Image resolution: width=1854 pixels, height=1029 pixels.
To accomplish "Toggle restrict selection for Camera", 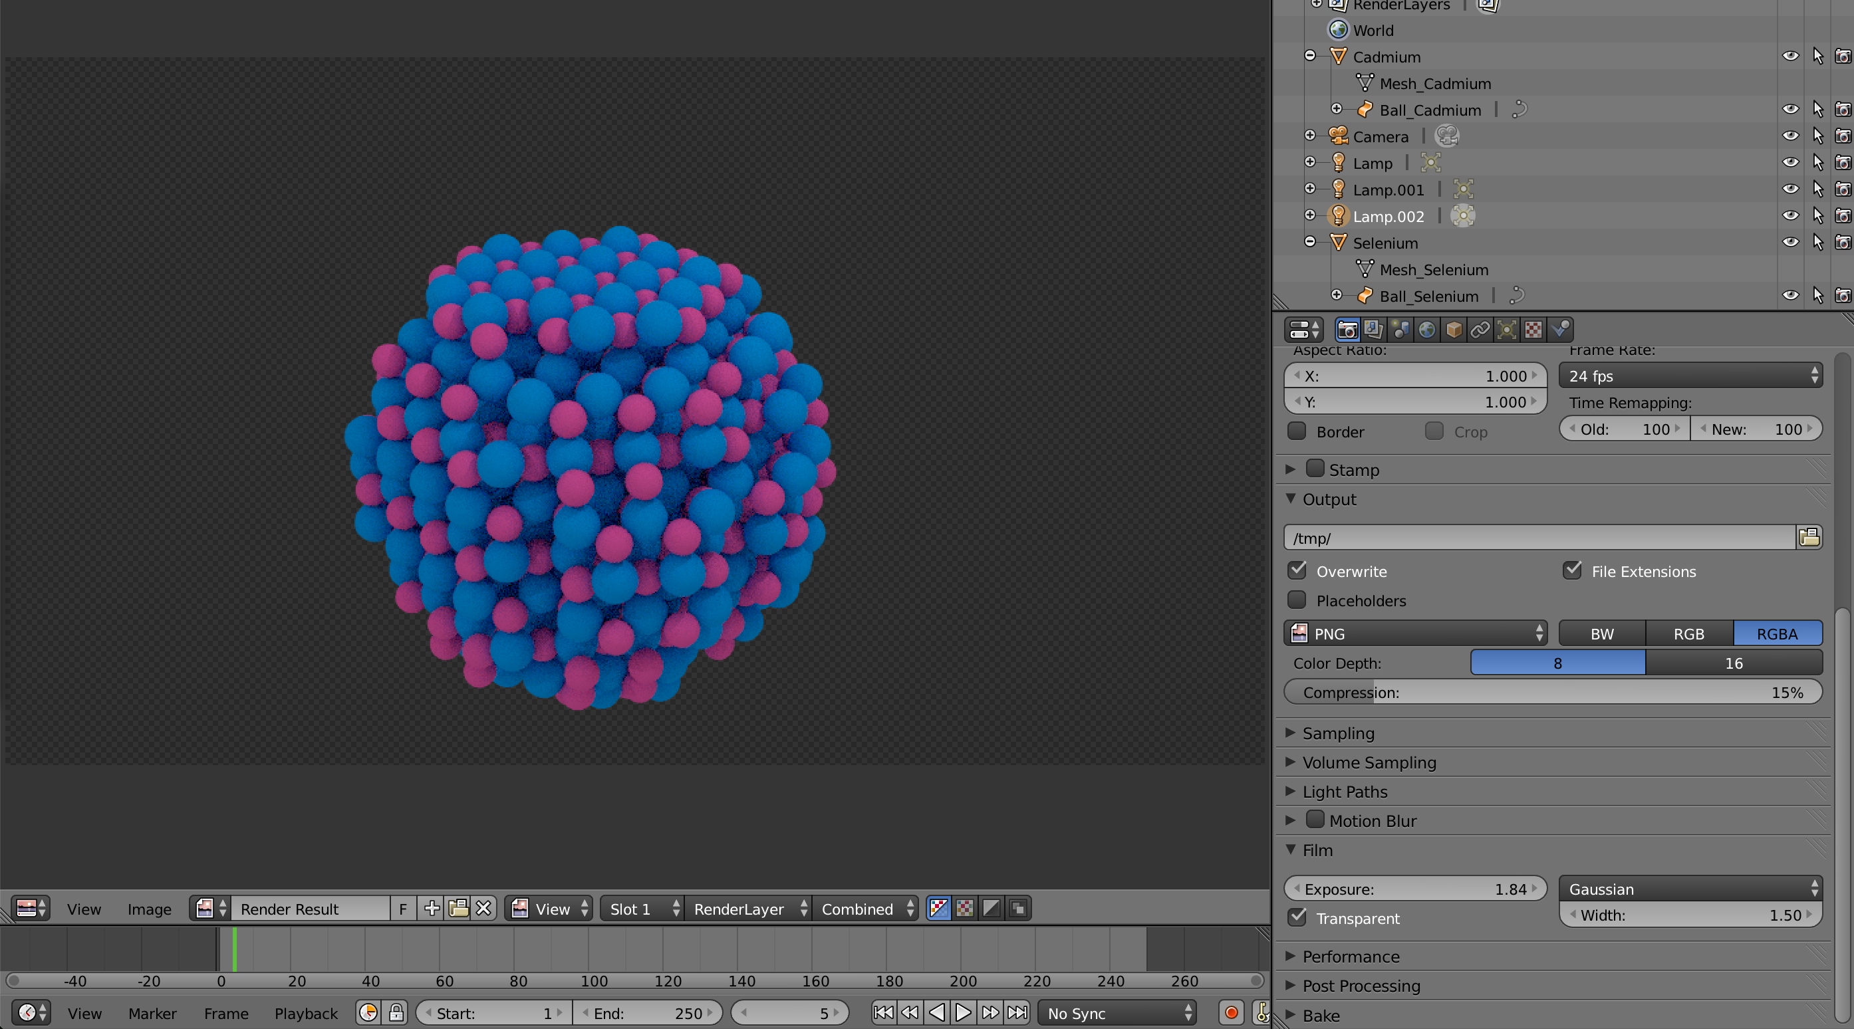I will coord(1818,136).
